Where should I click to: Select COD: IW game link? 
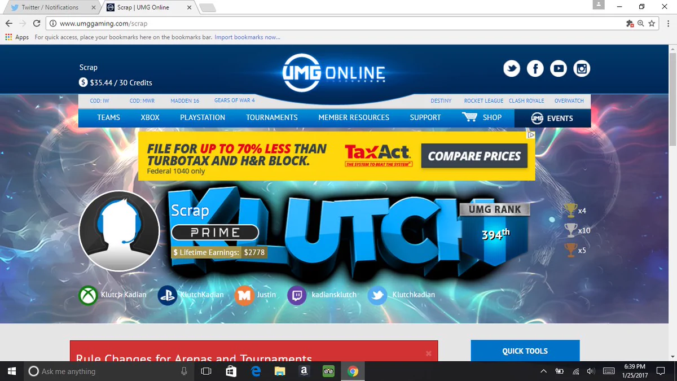pos(99,100)
